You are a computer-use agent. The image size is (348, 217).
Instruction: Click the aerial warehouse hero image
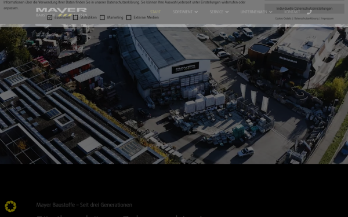[174, 95]
